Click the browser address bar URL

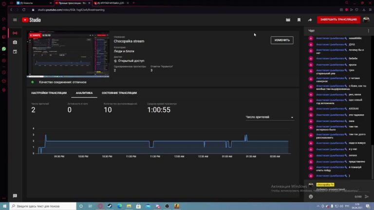pyautogui.click(x=71, y=10)
